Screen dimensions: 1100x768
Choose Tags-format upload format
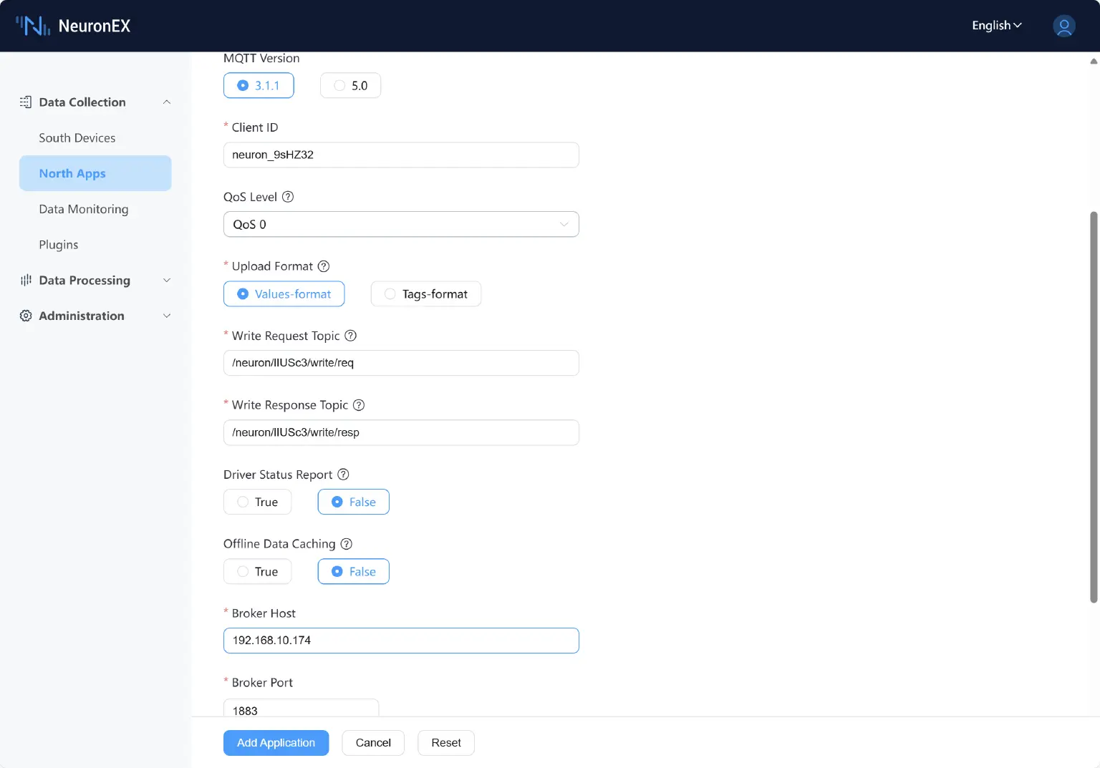425,294
